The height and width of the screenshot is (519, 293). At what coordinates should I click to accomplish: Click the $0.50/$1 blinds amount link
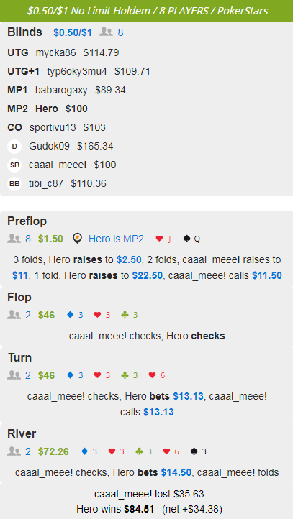click(x=73, y=32)
